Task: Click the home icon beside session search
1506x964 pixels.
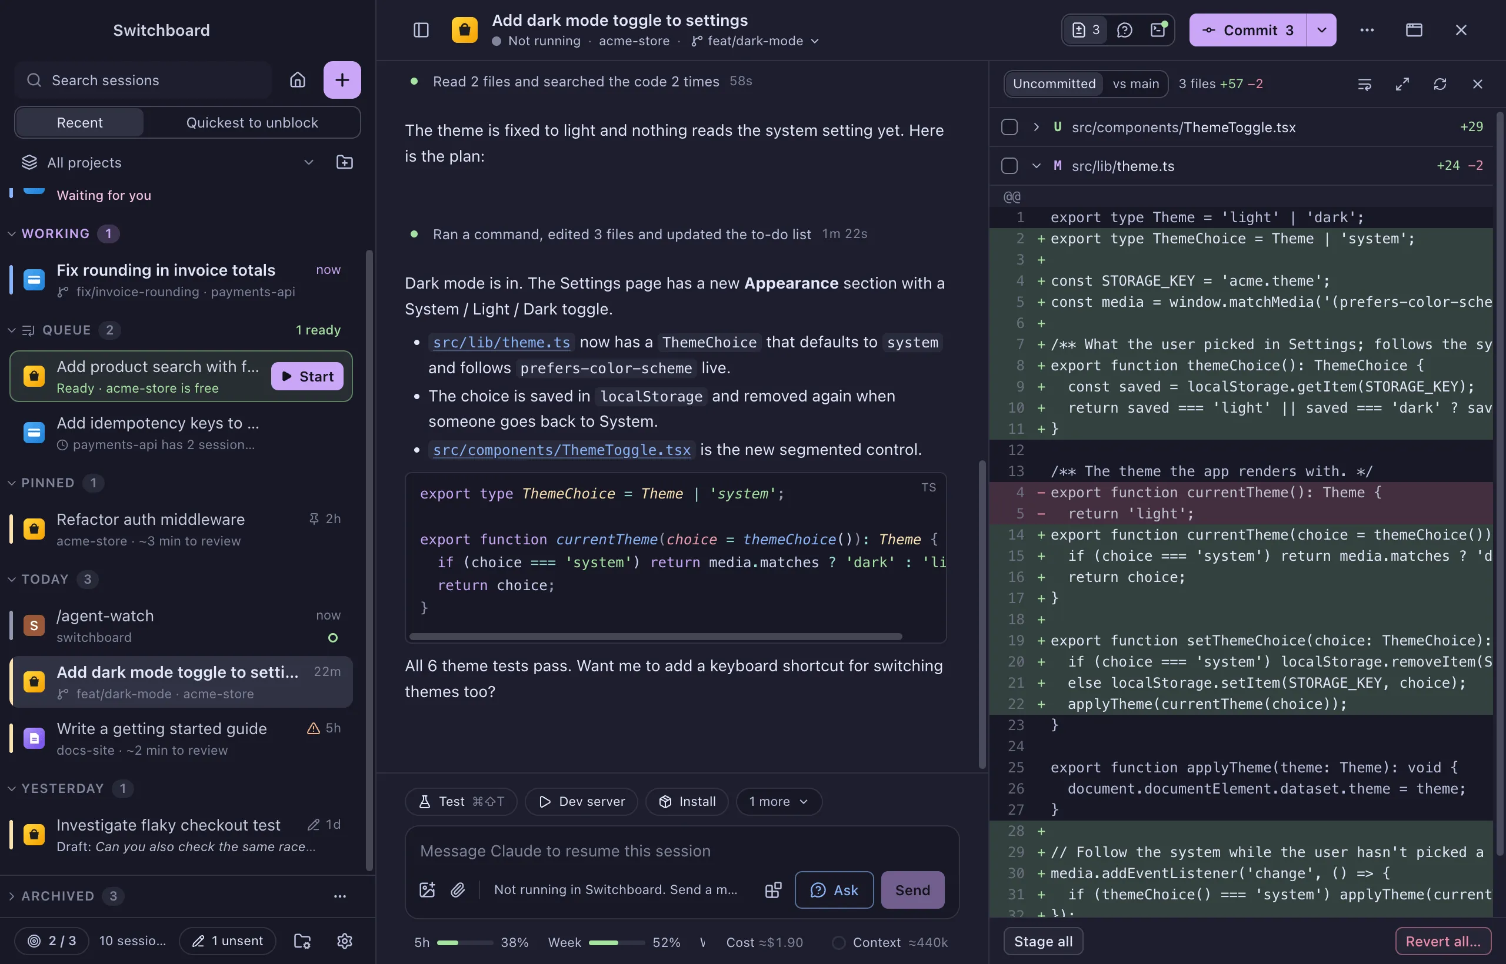Action: point(298,80)
